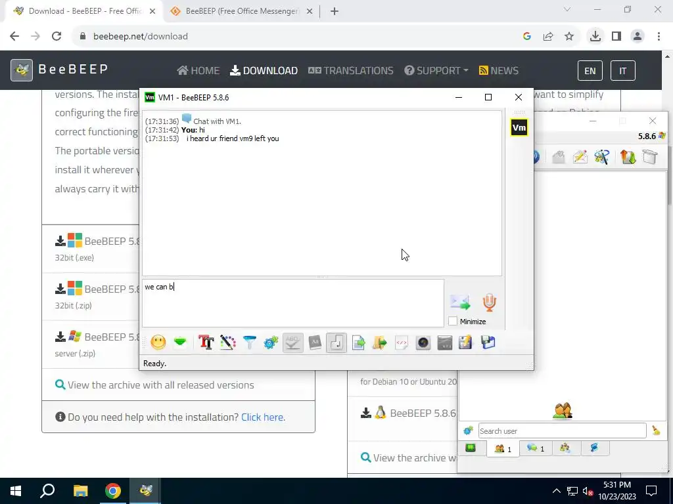Viewport: 673px width, 504px height.
Task: Download BeeBEEP 32bit (.exe) for Windows
Action: [97, 241]
